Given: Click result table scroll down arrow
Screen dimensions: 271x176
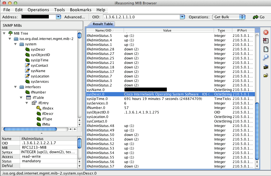Looking at the screenshot, I should coord(257,166).
